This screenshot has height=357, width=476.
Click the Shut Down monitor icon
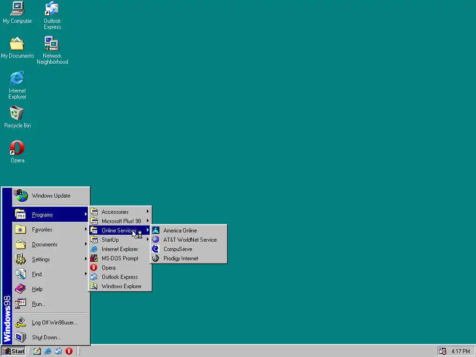20,337
